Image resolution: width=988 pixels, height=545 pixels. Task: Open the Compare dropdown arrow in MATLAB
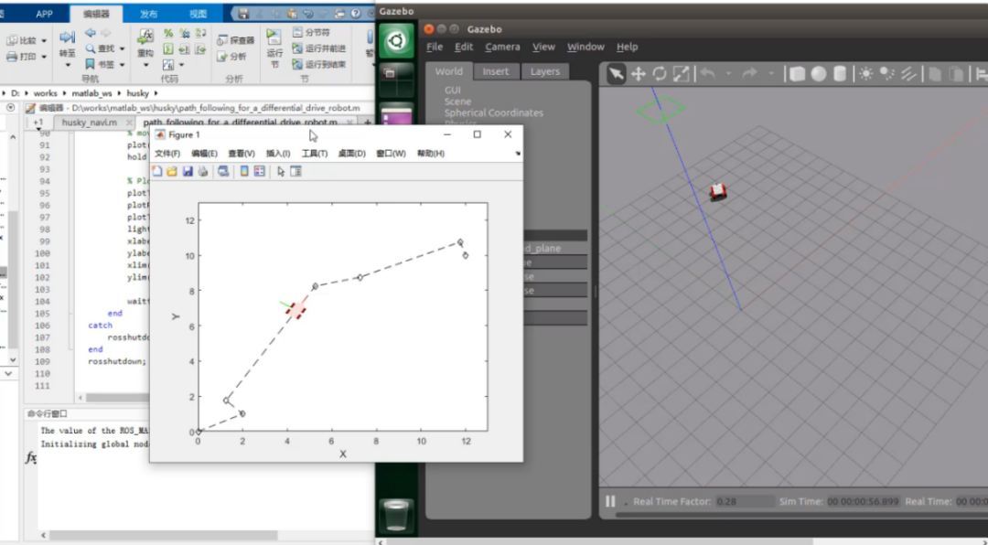tap(44, 41)
